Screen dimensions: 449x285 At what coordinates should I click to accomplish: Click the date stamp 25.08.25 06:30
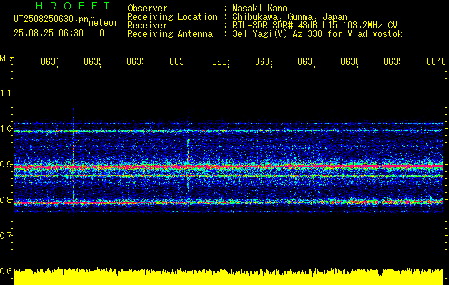pos(49,33)
